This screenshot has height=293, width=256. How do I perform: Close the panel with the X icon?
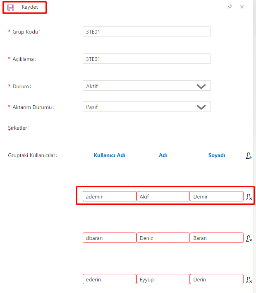pyautogui.click(x=242, y=7)
